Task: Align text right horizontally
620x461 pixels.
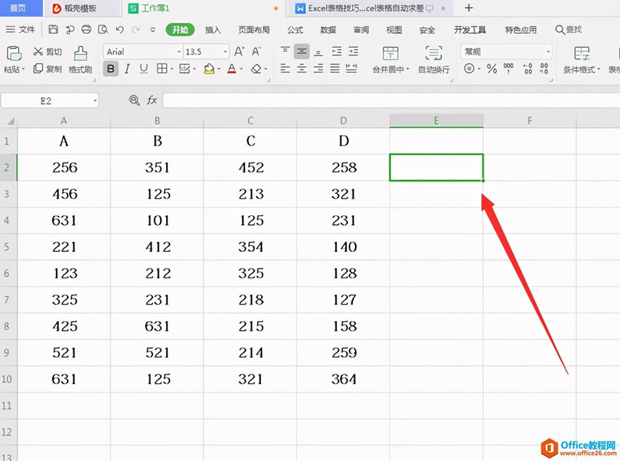Action: tap(318, 69)
